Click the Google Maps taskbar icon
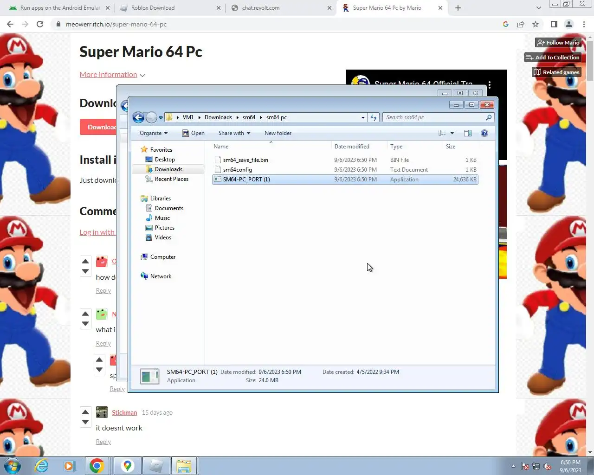Screen dimensions: 594x475 128,466
